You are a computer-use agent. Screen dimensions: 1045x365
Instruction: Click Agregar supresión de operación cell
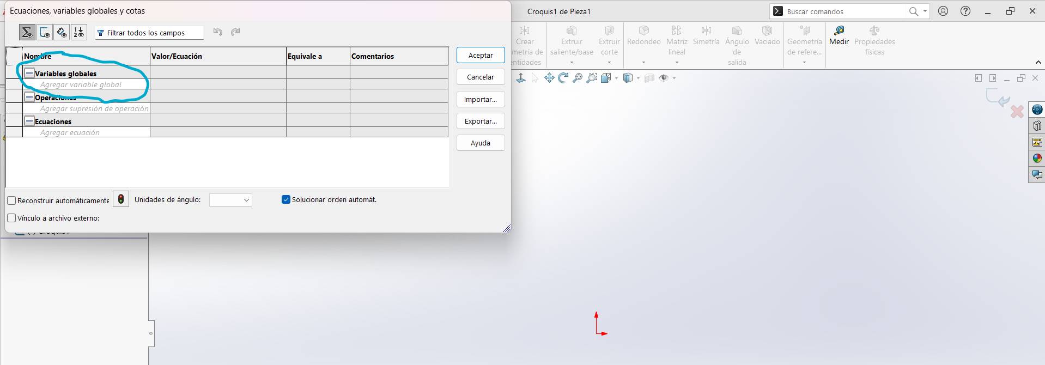[x=86, y=108]
